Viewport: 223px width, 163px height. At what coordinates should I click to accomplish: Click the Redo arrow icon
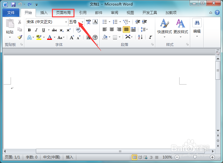click(29, 5)
